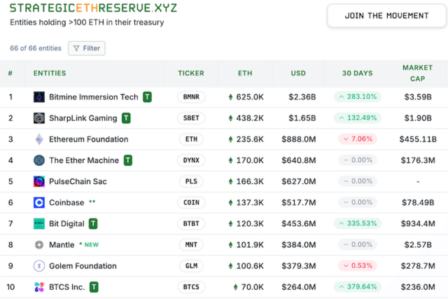Viewport: 448px width, 299px height.
Task: Click the BTCS Inc. logo icon
Action: 39,287
